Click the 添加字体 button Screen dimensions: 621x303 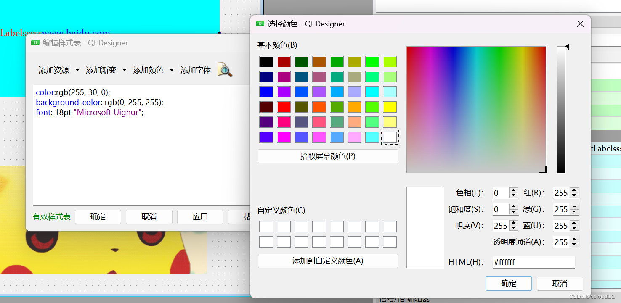(196, 70)
